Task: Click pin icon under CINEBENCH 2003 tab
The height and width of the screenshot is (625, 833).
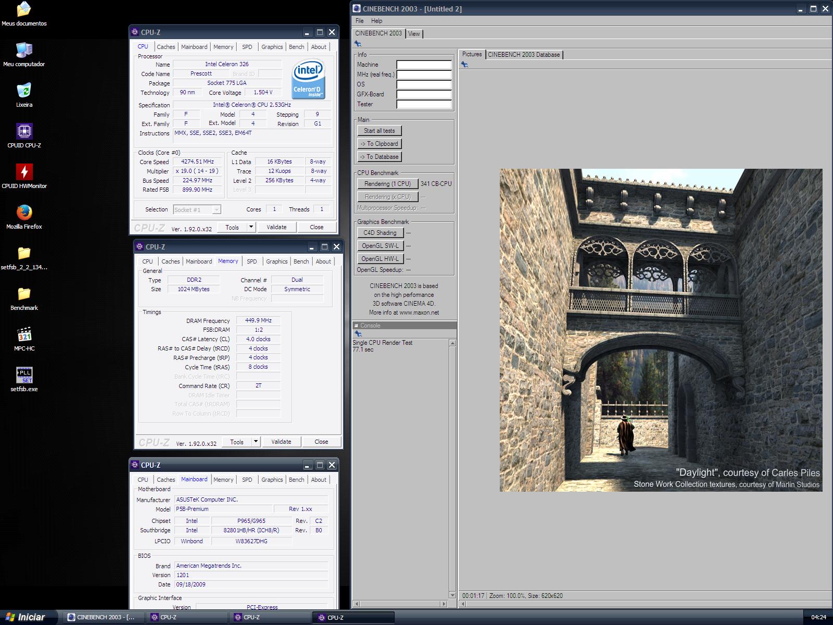Action: tap(358, 44)
